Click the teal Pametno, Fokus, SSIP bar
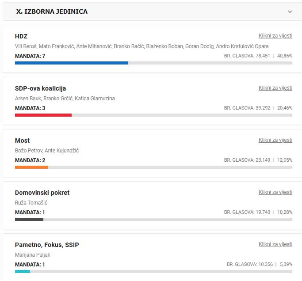The height and width of the screenshot is (281, 302). click(x=23, y=272)
